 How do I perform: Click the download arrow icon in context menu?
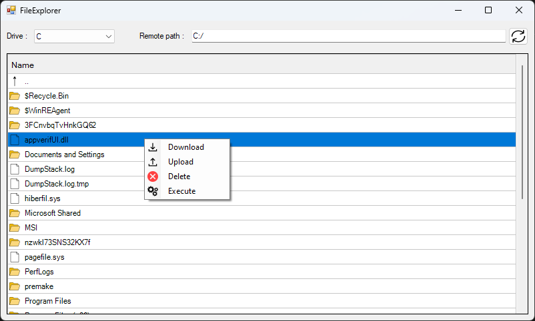[153, 147]
